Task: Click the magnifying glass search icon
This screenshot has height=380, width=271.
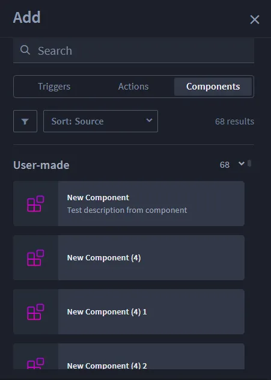Action: pos(25,50)
